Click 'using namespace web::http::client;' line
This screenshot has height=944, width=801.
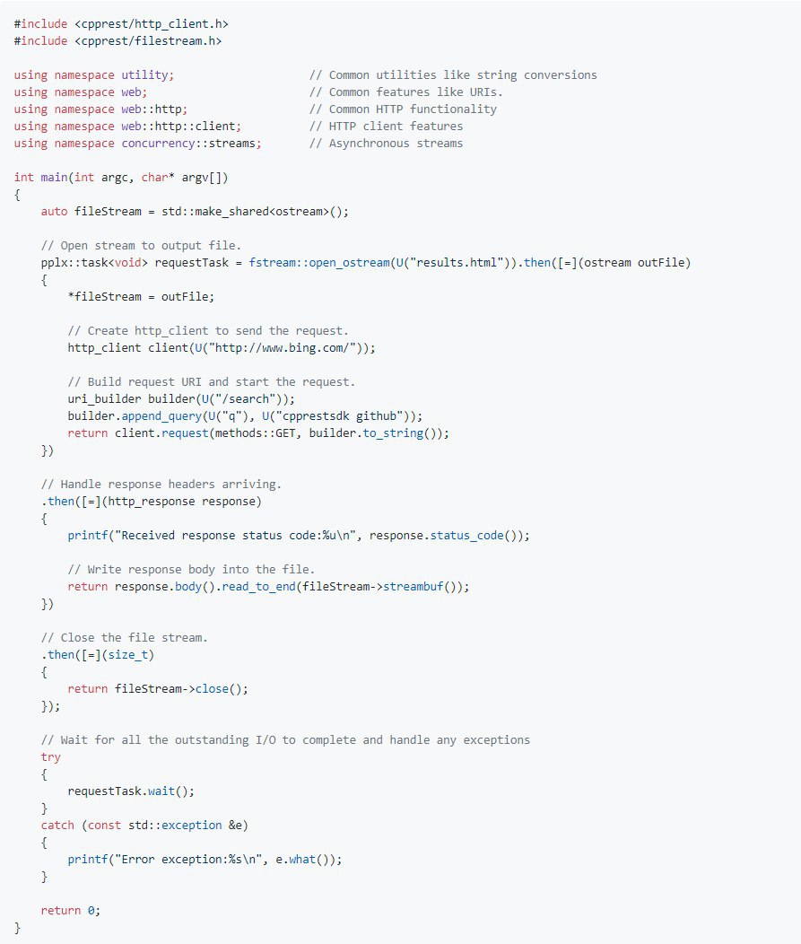127,127
